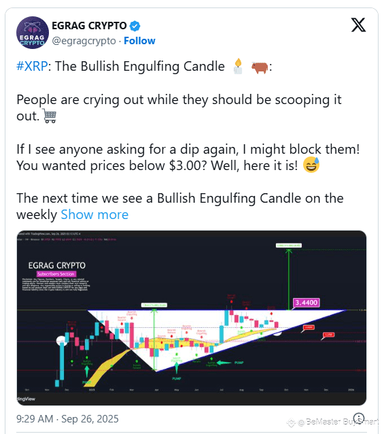This screenshot has height=434, width=384.
Task: Click the shopping cart emoji
Action: (x=50, y=116)
